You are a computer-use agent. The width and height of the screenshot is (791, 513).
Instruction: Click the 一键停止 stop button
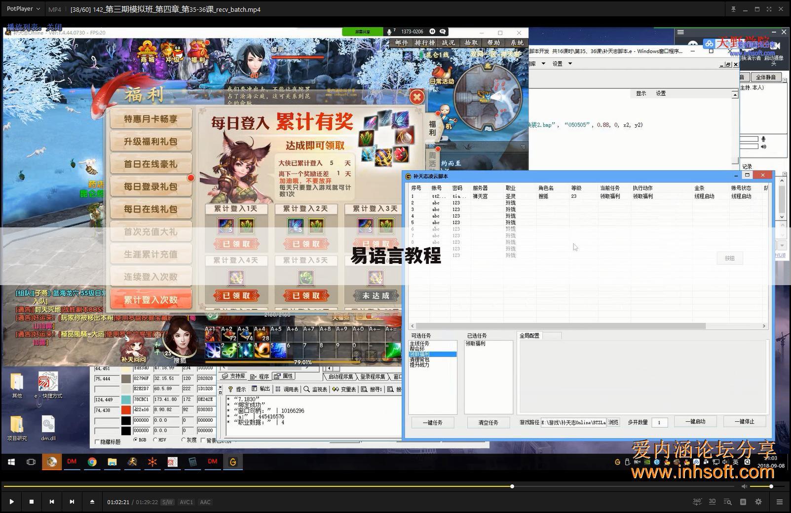tap(744, 422)
